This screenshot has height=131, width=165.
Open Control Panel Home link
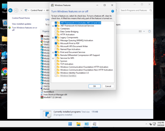21,18
